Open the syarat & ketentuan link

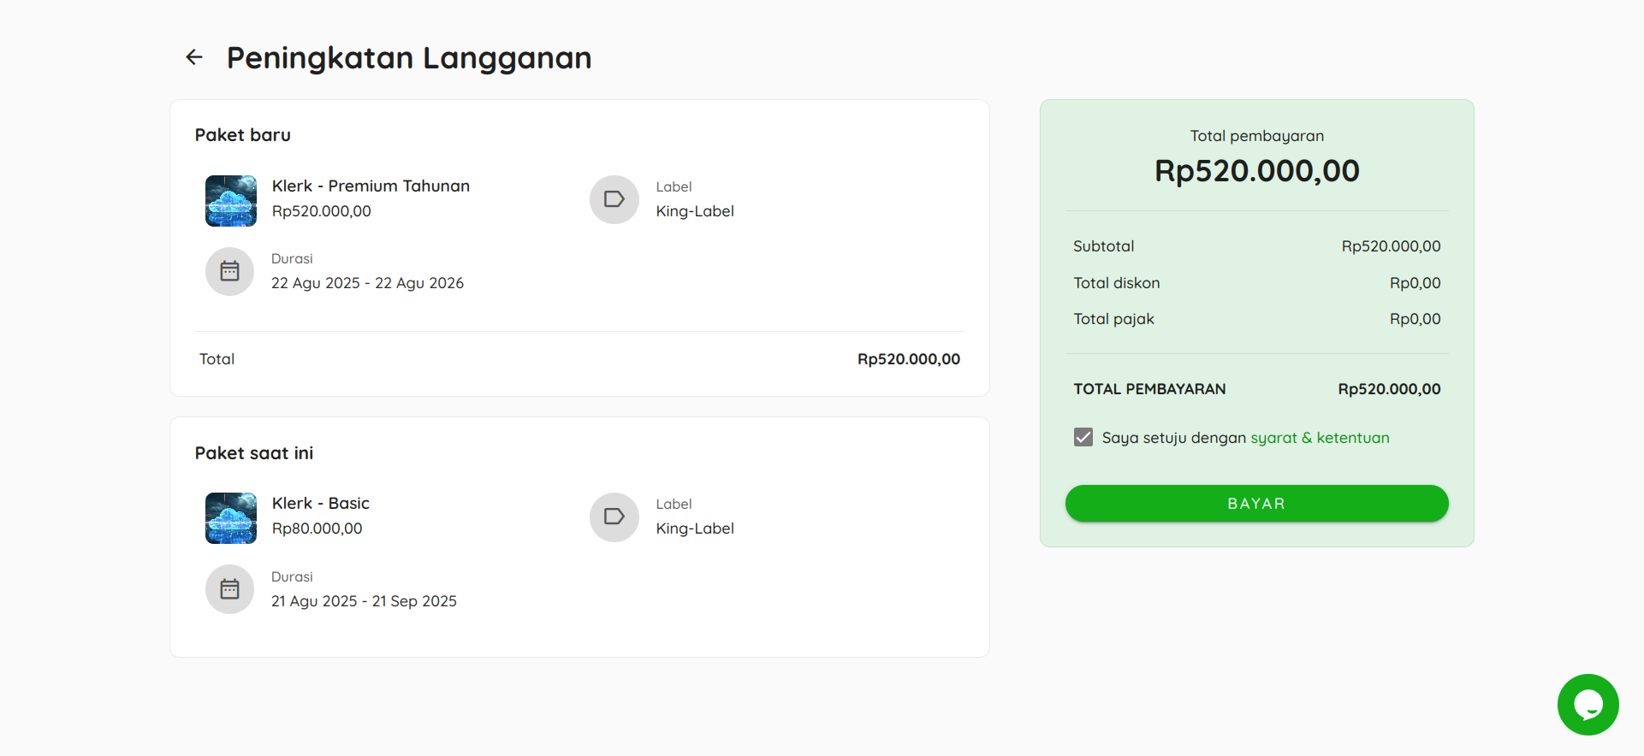pos(1320,438)
